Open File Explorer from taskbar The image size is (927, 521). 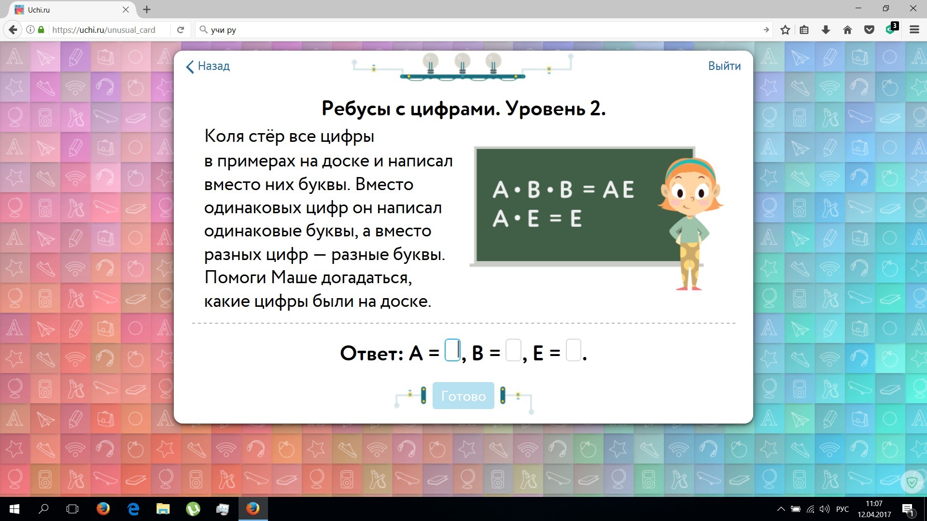pyautogui.click(x=163, y=509)
